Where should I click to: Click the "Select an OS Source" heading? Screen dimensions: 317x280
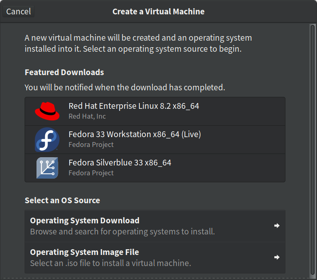[62, 200]
